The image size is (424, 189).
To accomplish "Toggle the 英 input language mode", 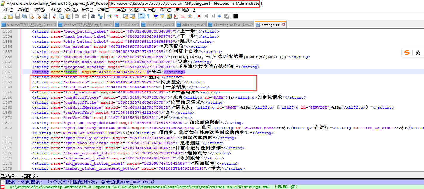I will pos(417,53).
